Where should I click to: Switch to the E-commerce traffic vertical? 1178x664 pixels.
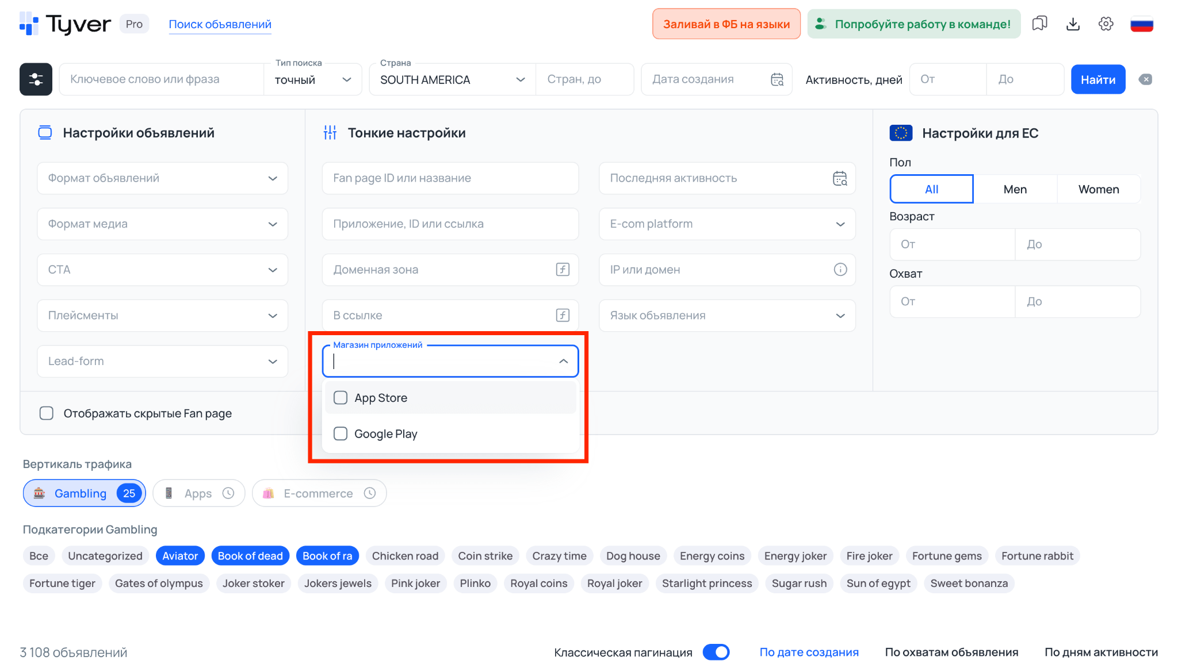pyautogui.click(x=318, y=493)
